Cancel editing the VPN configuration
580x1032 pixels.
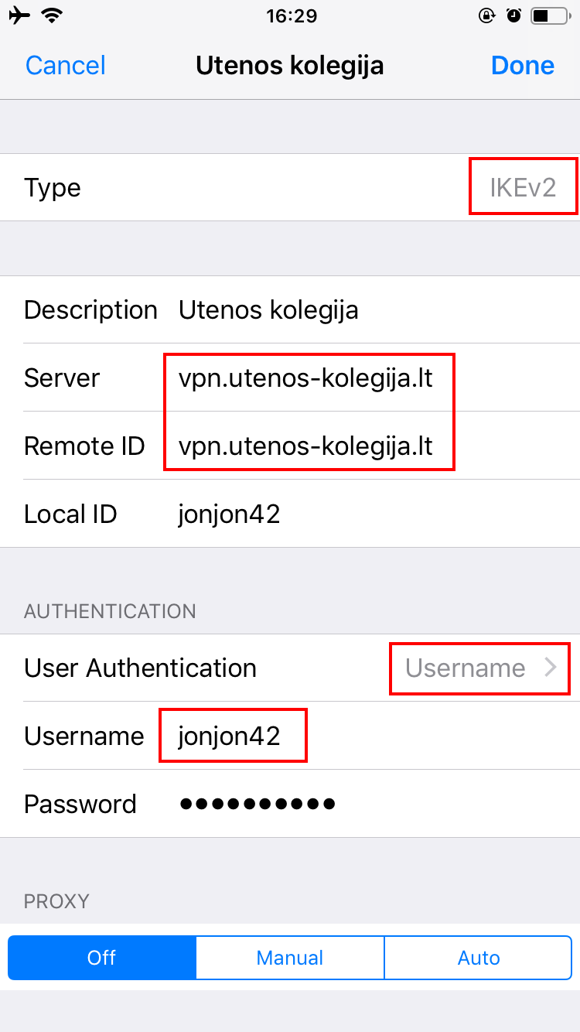point(66,66)
